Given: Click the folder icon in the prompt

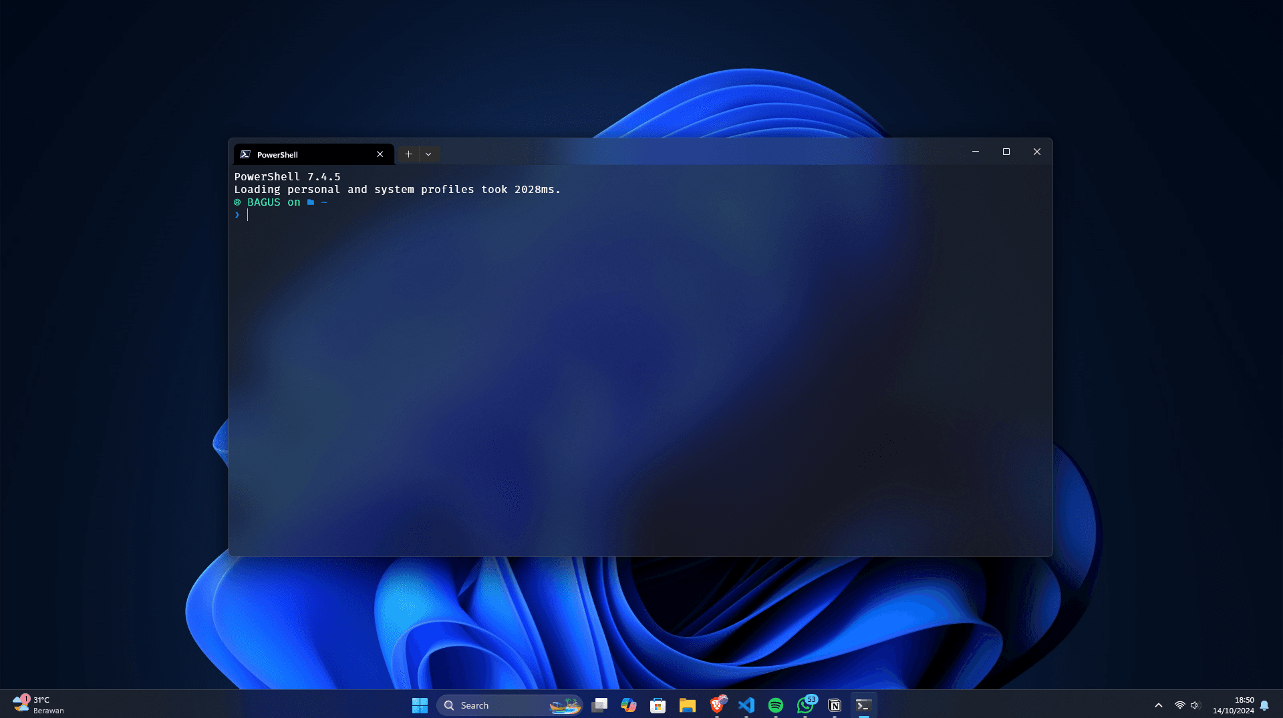Looking at the screenshot, I should point(311,202).
